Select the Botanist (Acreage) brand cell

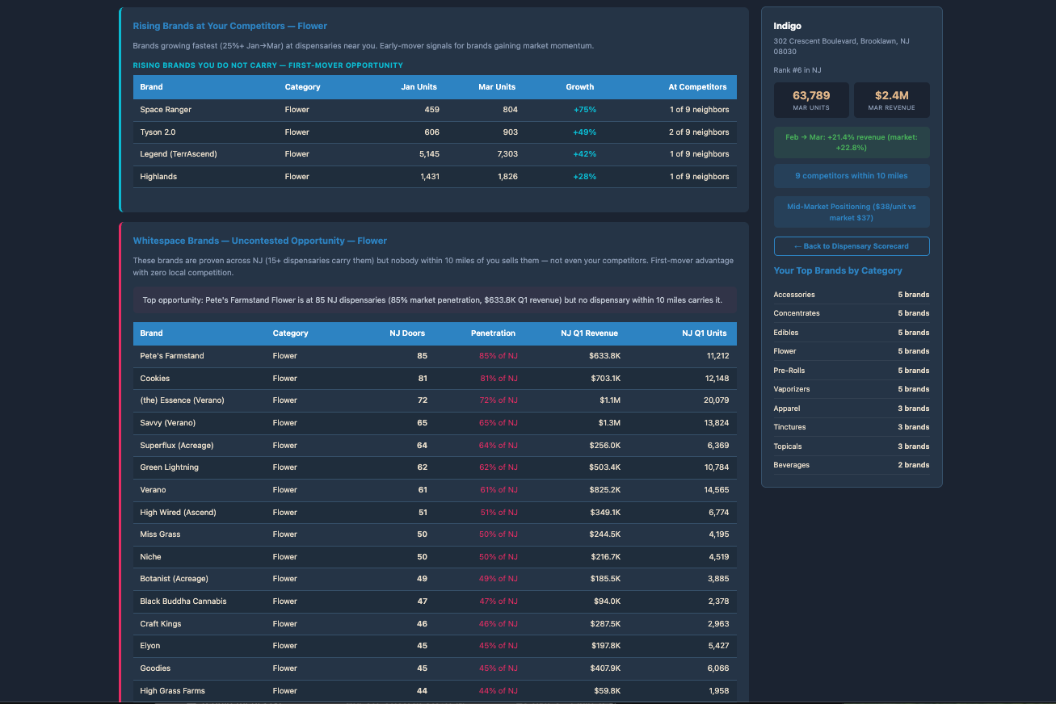click(x=174, y=579)
